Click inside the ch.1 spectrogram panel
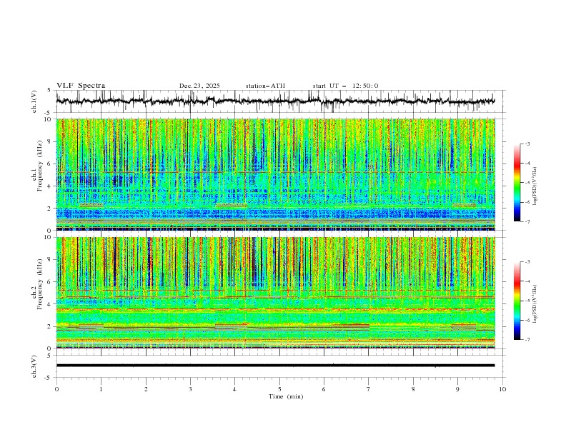This screenshot has width=566, height=437. (276, 174)
